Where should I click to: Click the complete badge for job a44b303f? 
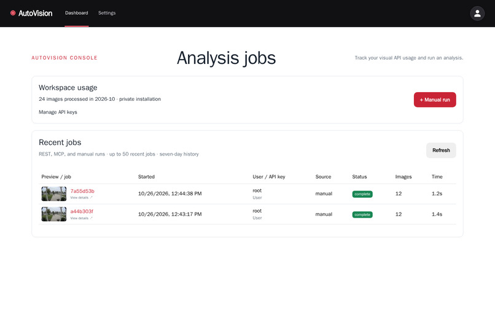(362, 214)
